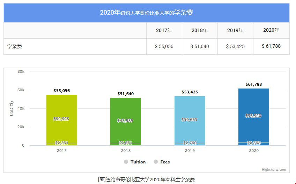
Task: Click the 2019年 table column header
Action: tap(235, 30)
